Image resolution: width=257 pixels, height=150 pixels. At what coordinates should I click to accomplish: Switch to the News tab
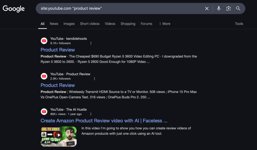click(x=54, y=24)
